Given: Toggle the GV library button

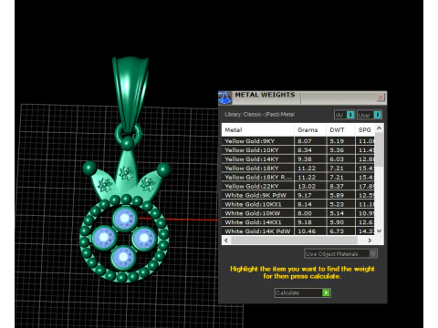Looking at the screenshot, I should [x=345, y=115].
